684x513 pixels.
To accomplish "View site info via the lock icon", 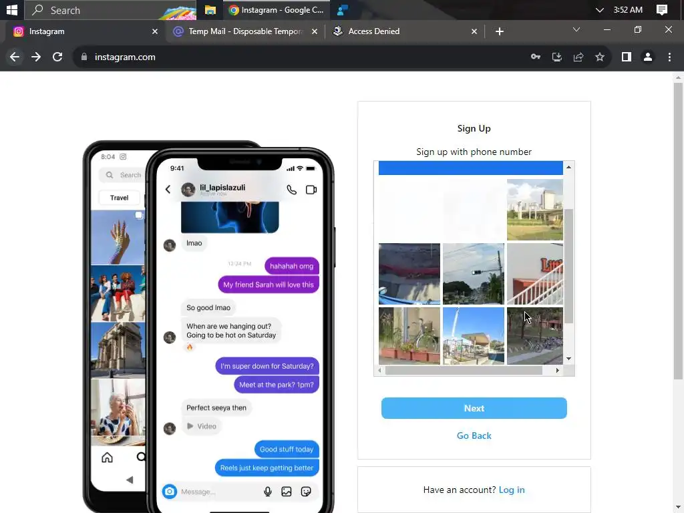I will 84,57.
